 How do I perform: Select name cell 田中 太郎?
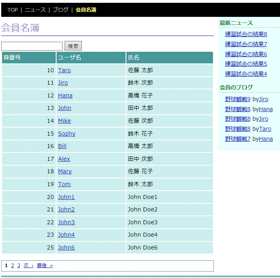coord(170,108)
